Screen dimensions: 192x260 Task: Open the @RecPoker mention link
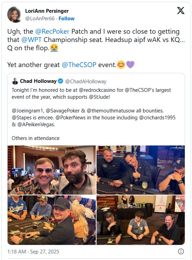click(x=52, y=31)
